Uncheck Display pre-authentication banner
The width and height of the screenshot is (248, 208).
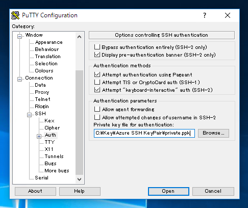[97, 55]
